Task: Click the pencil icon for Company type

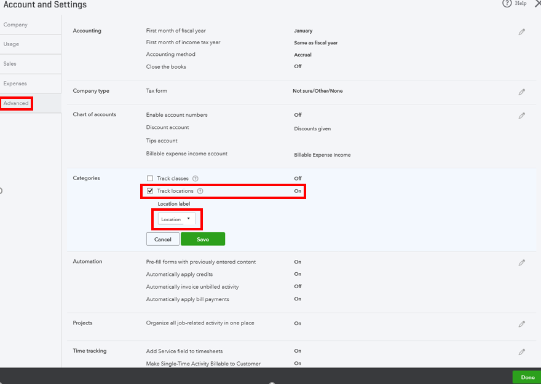Action: click(522, 92)
